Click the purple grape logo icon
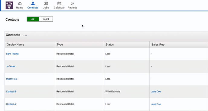Screen dimensions: 208x111 9,5
